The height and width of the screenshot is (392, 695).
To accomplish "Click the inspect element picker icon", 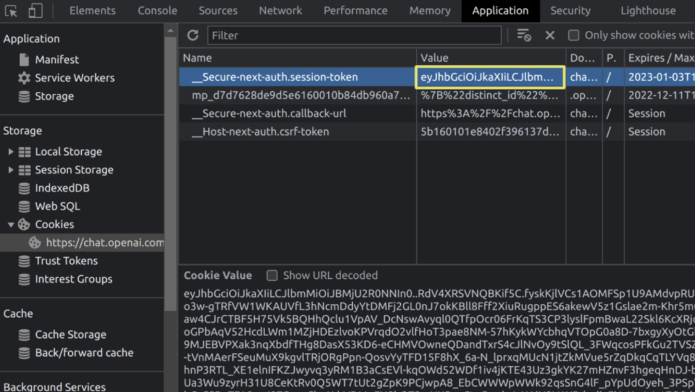I will tap(12, 10).
